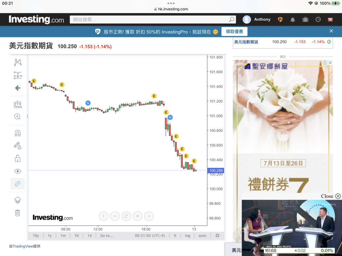342x256 pixels.
Task: Zoom in chart with plus button
Action: [138, 216]
